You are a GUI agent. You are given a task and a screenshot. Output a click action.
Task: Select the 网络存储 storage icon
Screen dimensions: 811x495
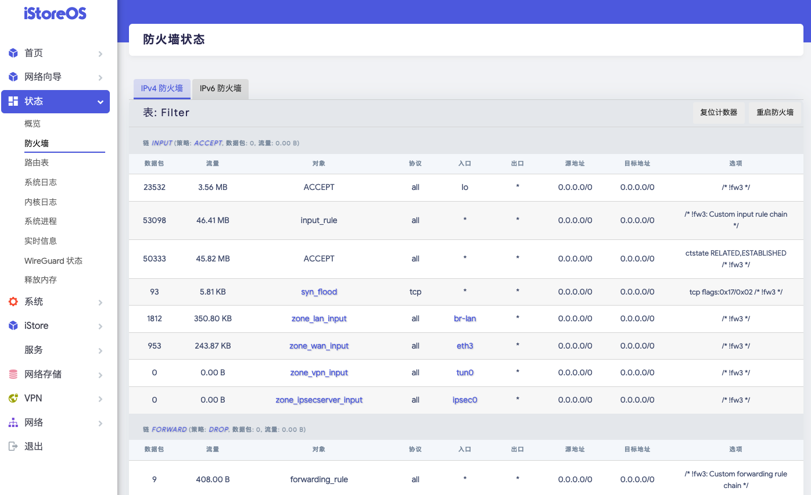click(13, 374)
